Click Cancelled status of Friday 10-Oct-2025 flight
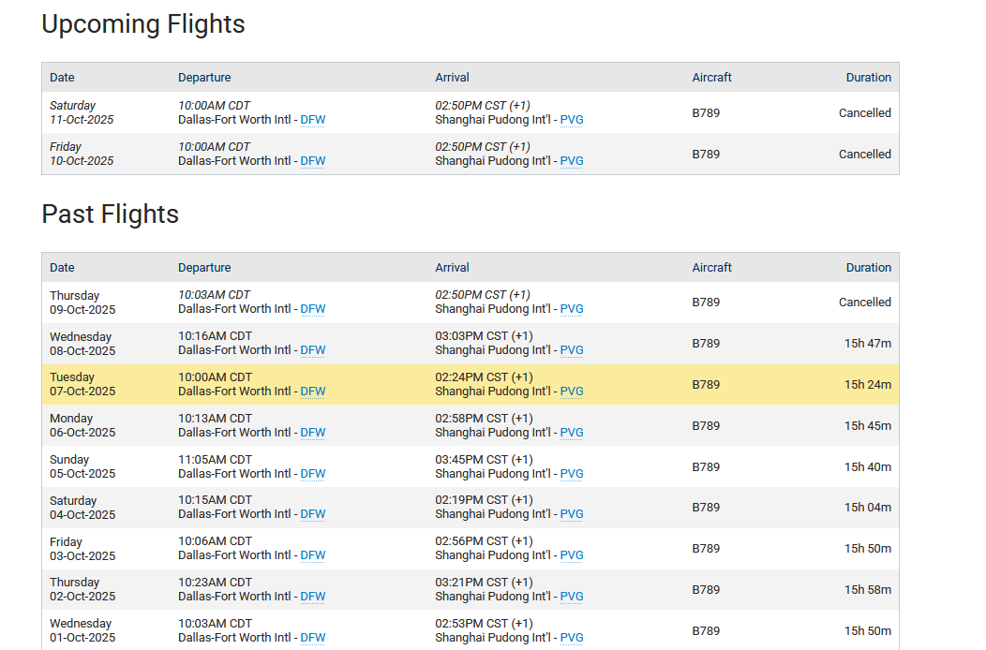This screenshot has height=650, width=986. (x=864, y=155)
